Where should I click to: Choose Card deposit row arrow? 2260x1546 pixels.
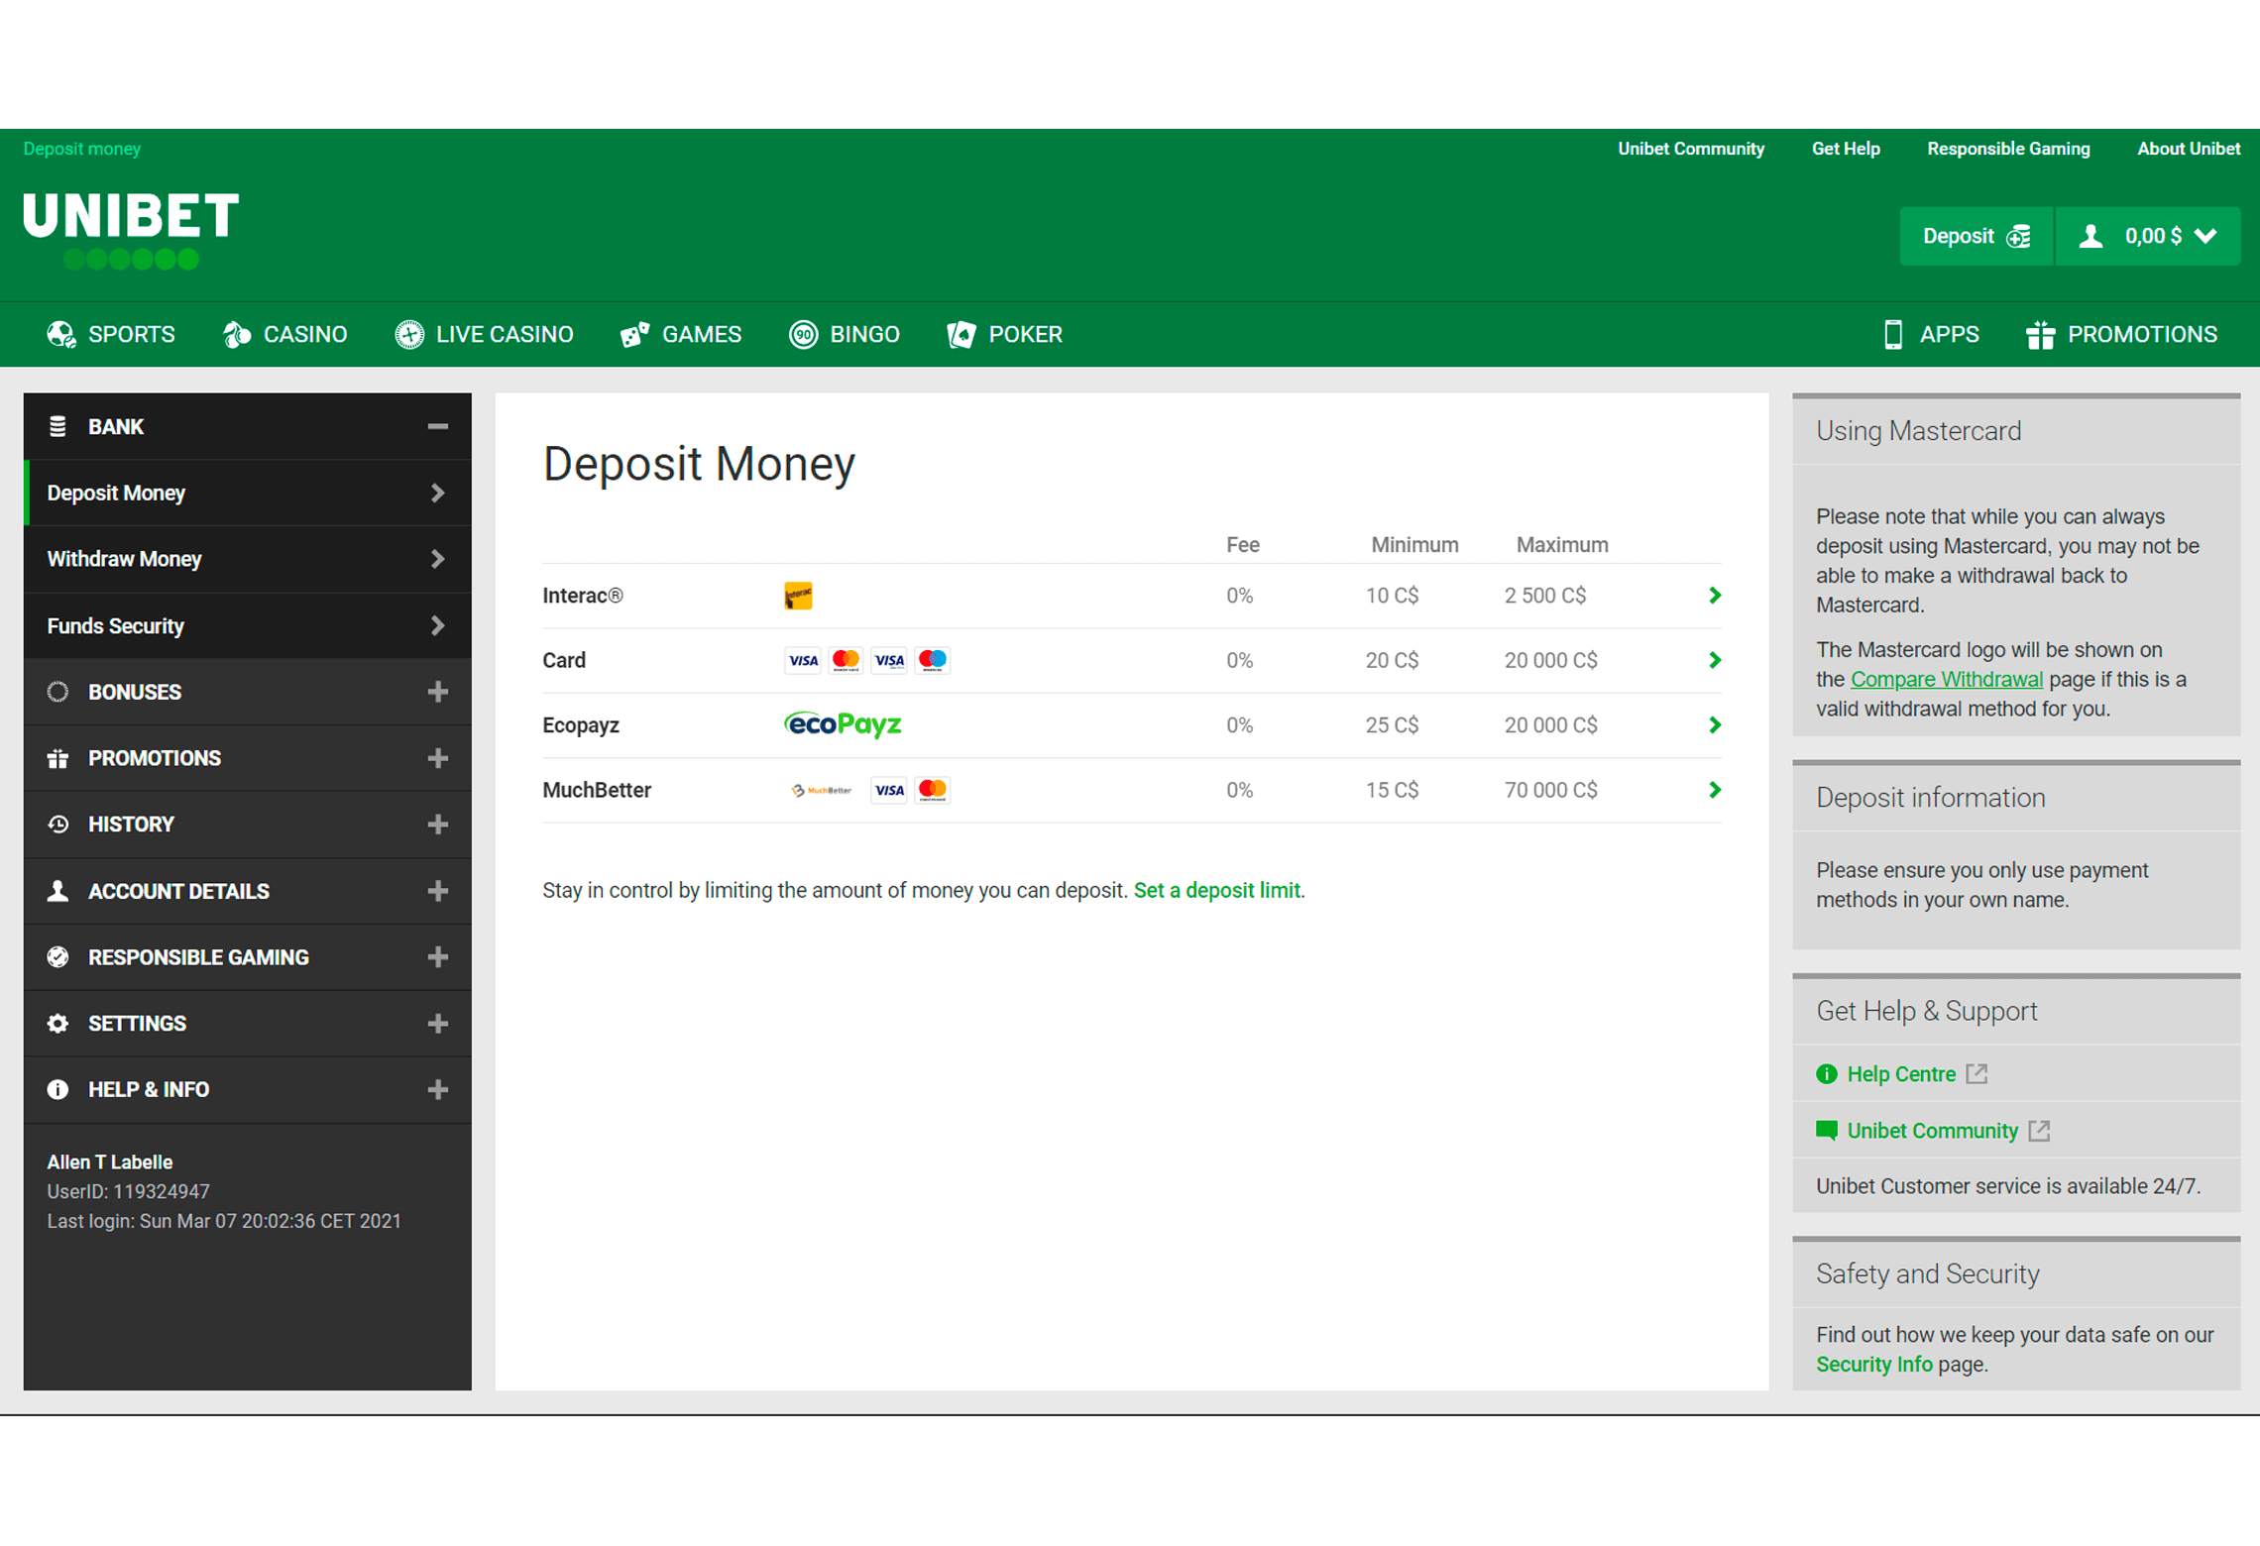[x=1715, y=660]
